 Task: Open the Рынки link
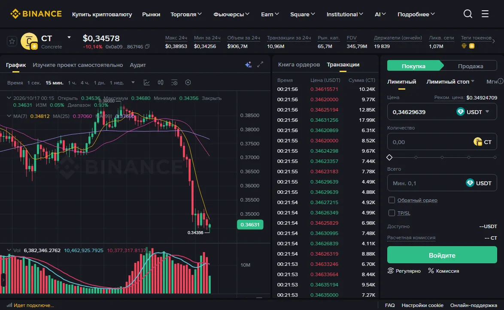click(x=151, y=14)
